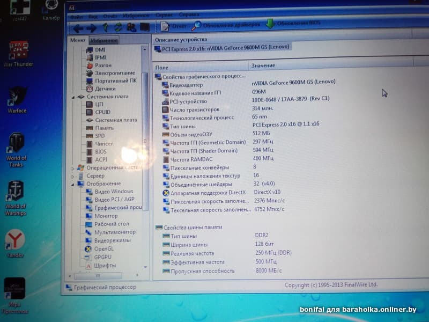This screenshot has height=322, width=429.
Task: Open Warface desktop shortcut
Action: click(17, 100)
